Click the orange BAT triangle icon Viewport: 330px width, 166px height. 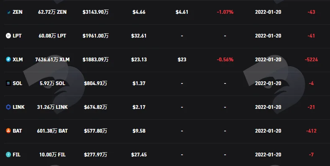[x=8, y=131]
